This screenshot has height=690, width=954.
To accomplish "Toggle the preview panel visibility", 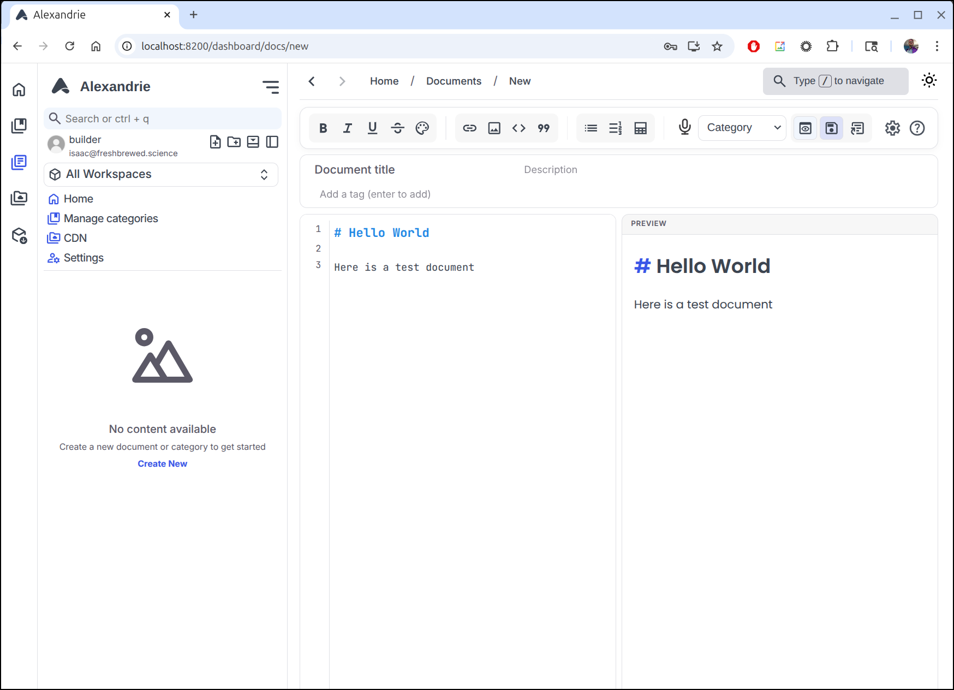I will [805, 128].
